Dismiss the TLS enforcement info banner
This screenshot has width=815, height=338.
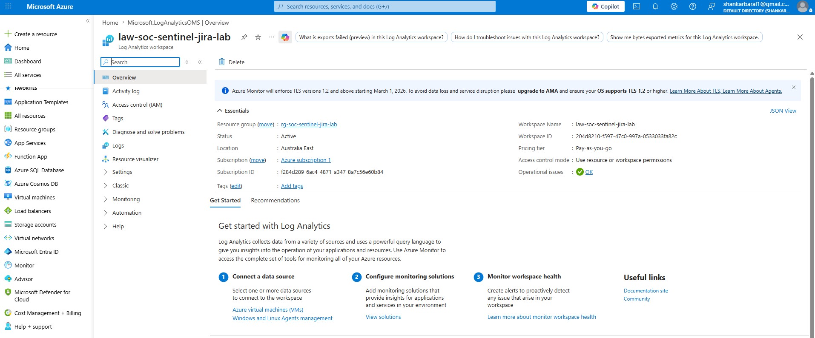pyautogui.click(x=794, y=87)
